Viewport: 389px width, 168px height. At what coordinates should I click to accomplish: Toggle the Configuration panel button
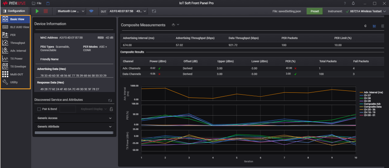click(x=14, y=11)
